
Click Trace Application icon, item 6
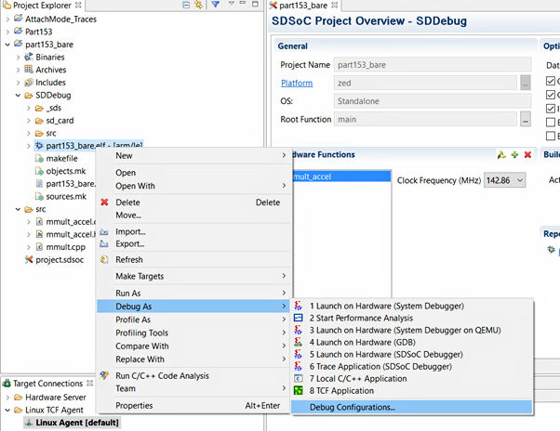299,367
